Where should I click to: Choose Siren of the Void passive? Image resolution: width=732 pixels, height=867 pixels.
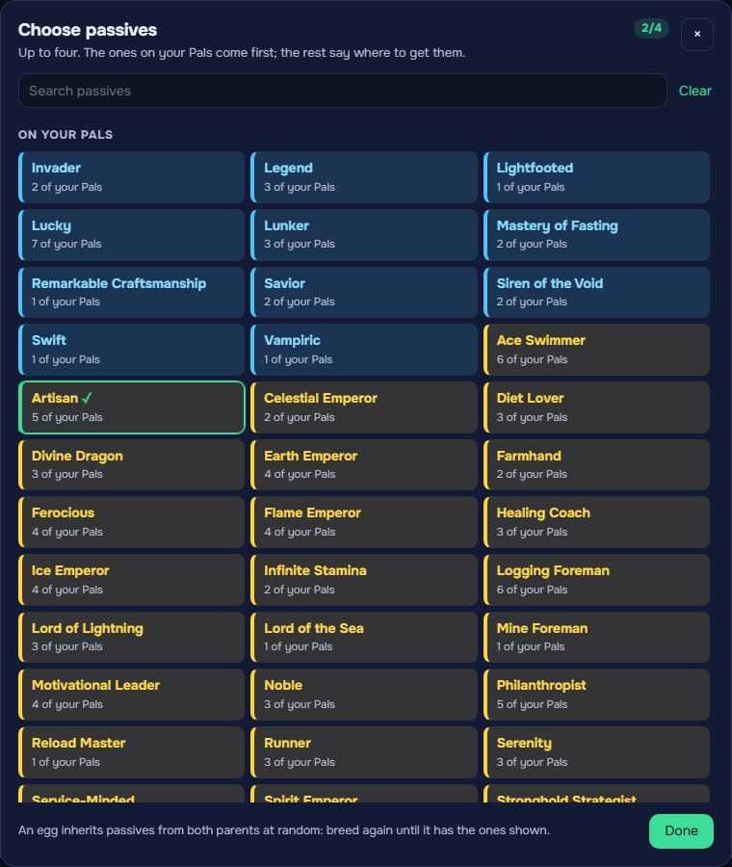[596, 292]
